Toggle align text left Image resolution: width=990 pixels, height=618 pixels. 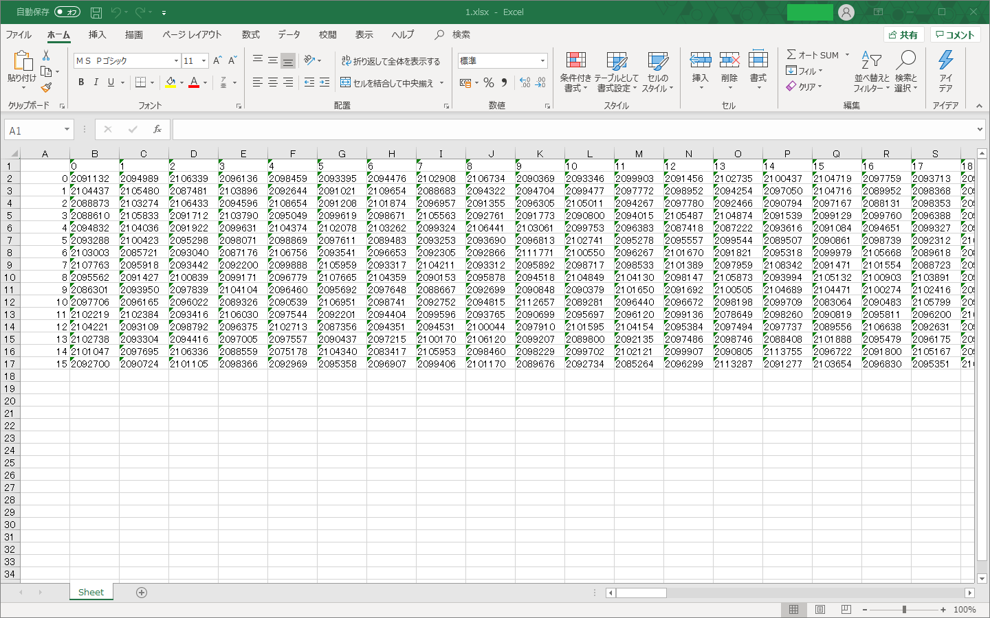pyautogui.click(x=258, y=82)
